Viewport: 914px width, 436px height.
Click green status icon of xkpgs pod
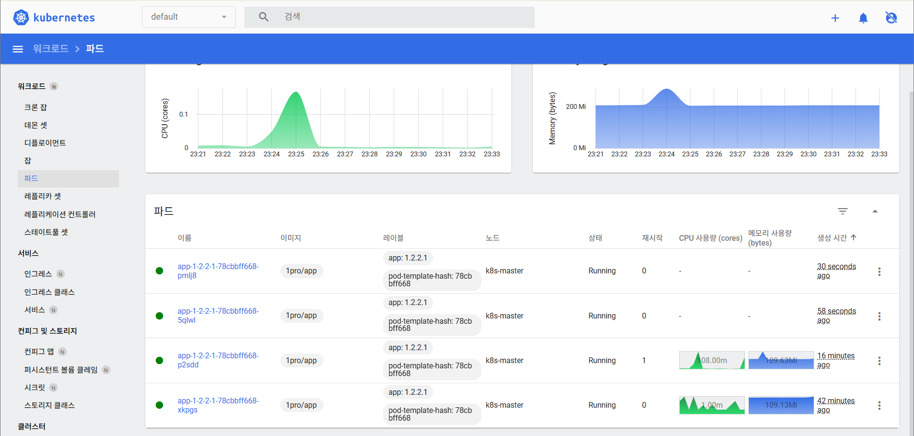pos(159,405)
